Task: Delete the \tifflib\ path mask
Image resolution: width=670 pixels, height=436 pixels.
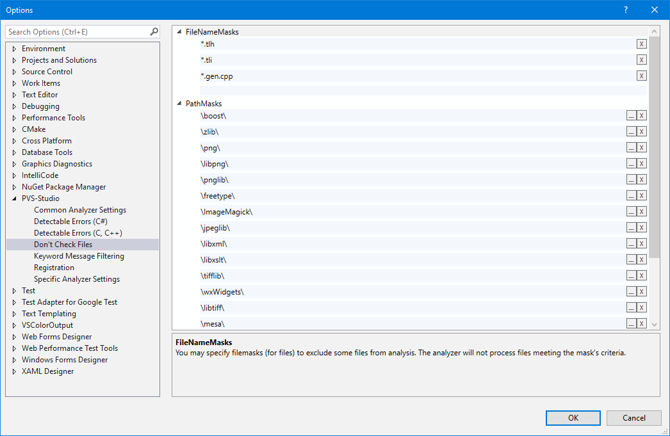Action: click(641, 276)
